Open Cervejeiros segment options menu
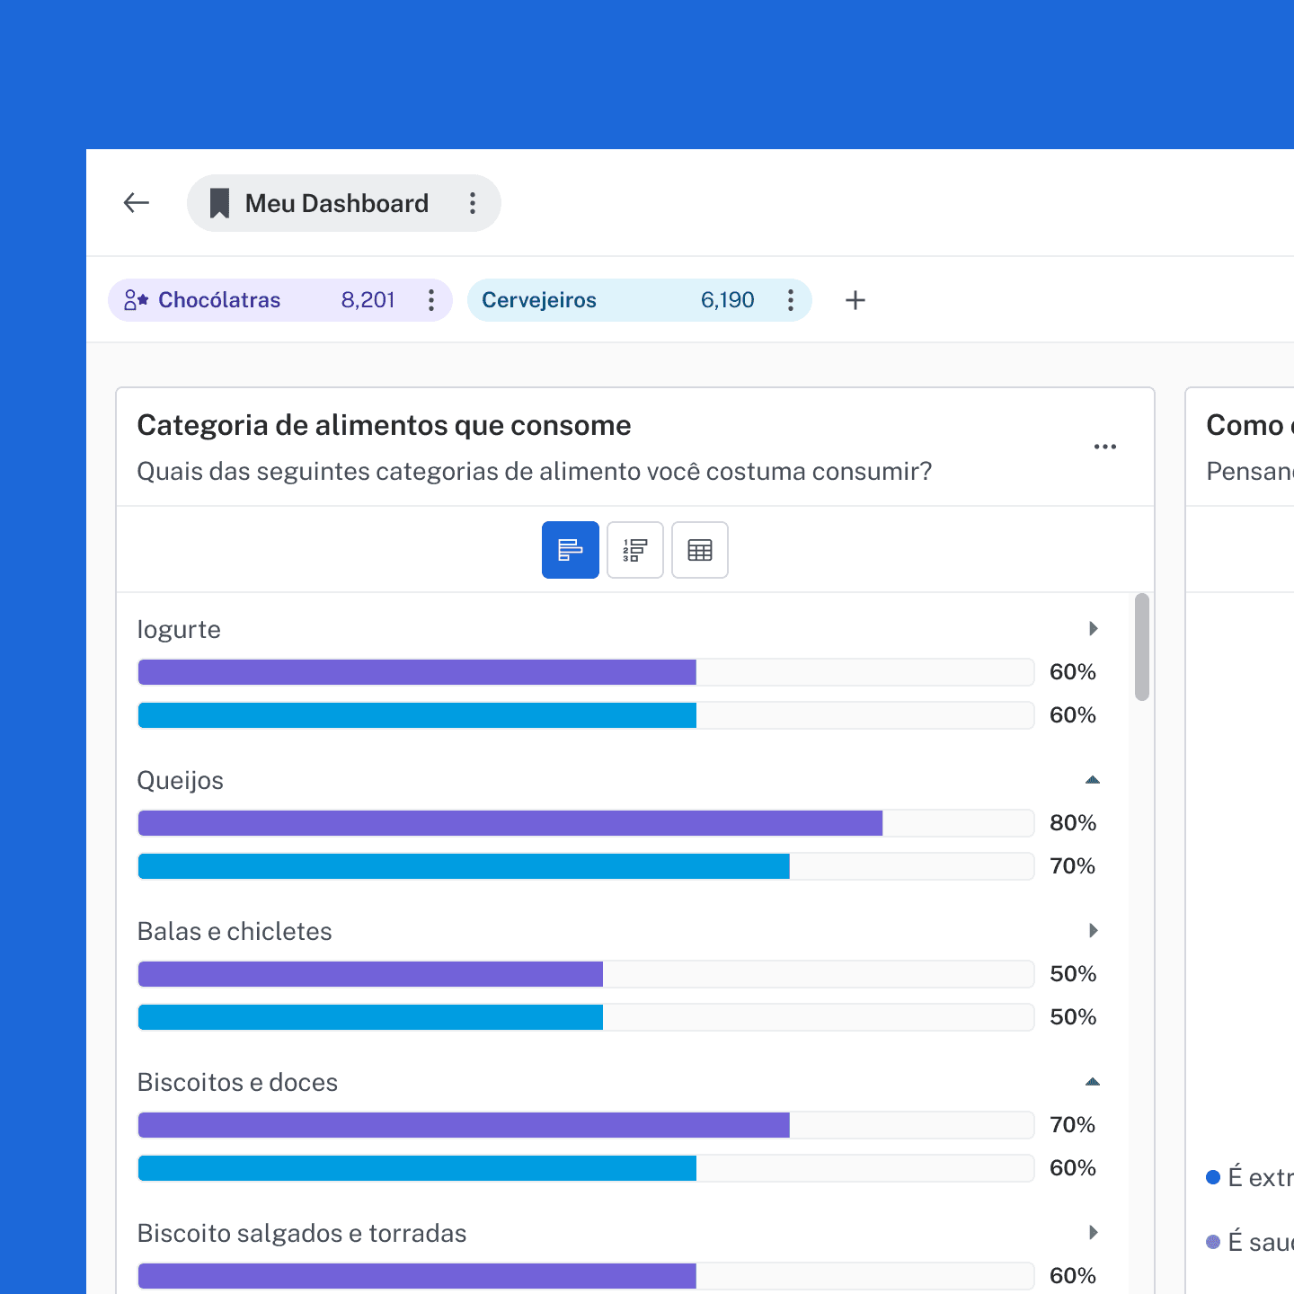Screen dimensions: 1294x1294 (791, 300)
